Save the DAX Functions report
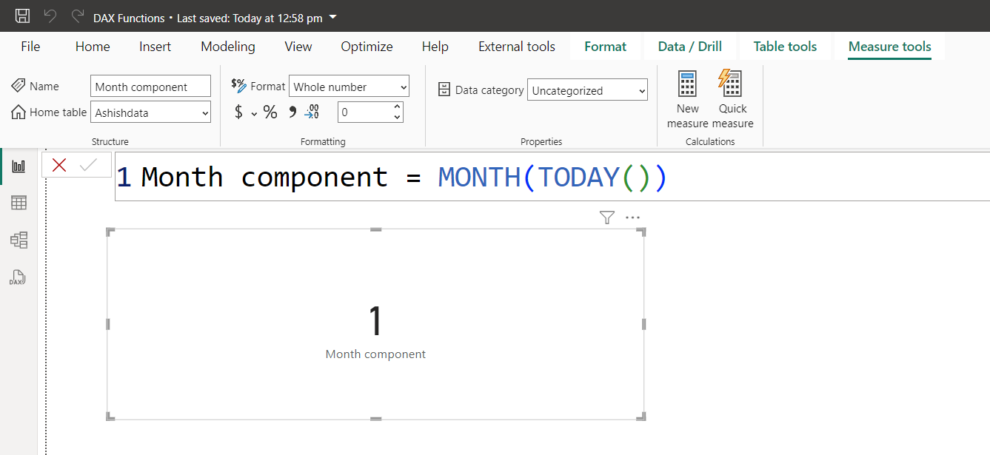The height and width of the screenshot is (455, 990). pyautogui.click(x=21, y=15)
